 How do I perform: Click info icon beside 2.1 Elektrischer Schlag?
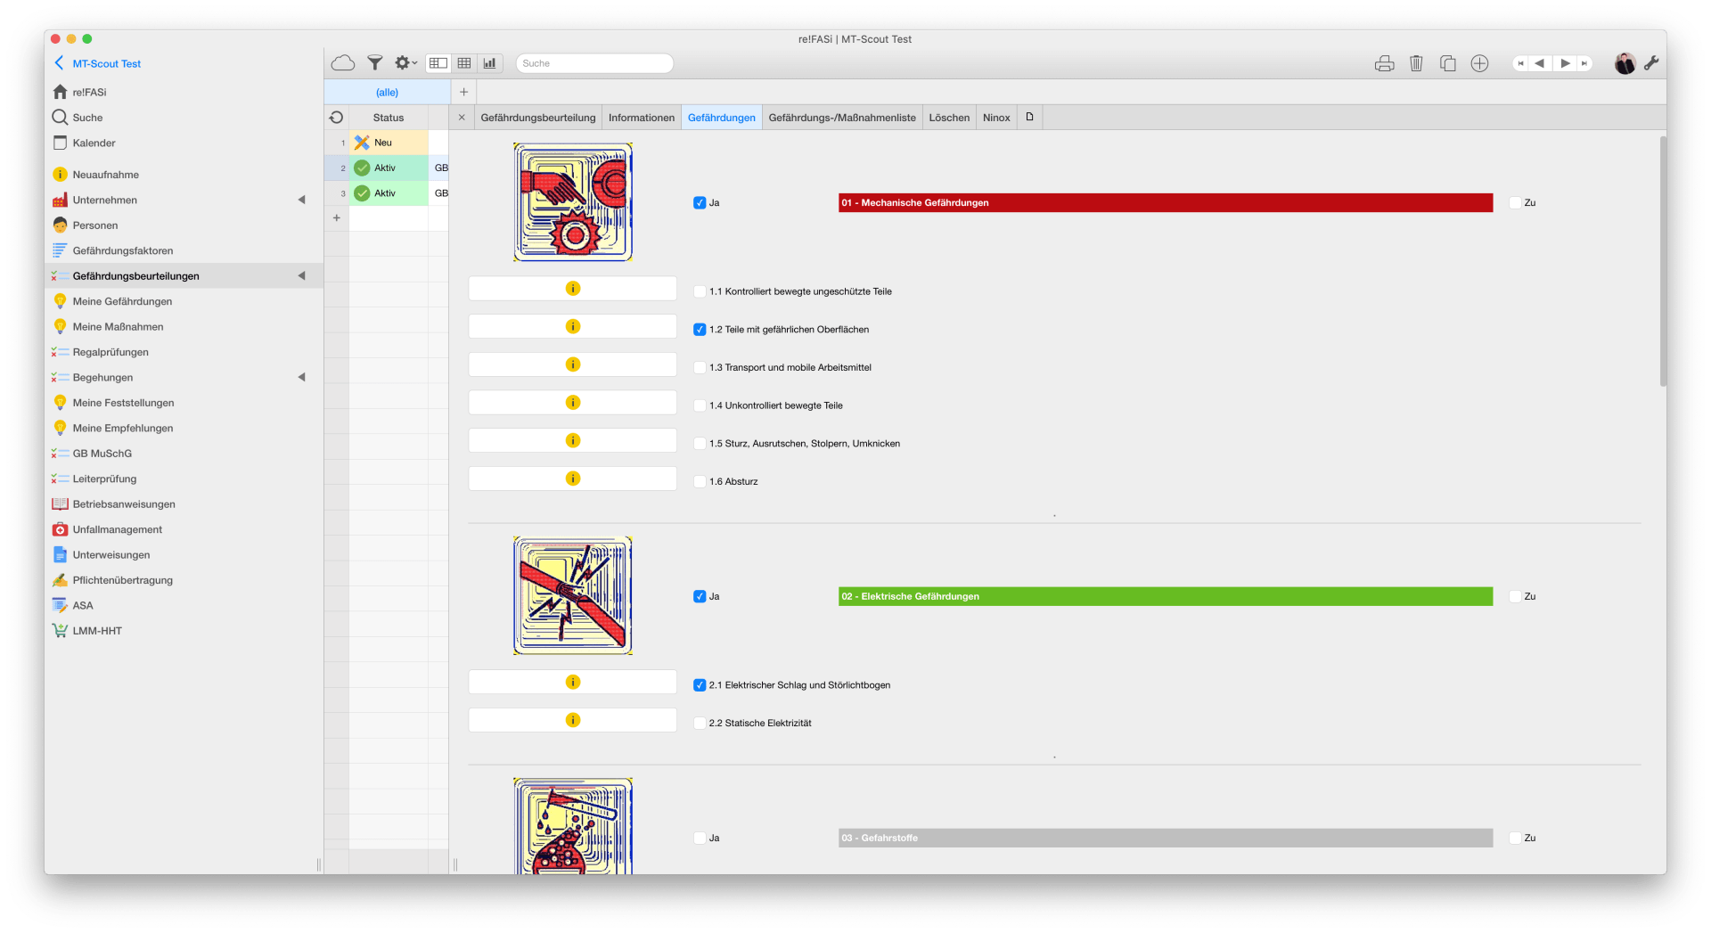pyautogui.click(x=573, y=683)
